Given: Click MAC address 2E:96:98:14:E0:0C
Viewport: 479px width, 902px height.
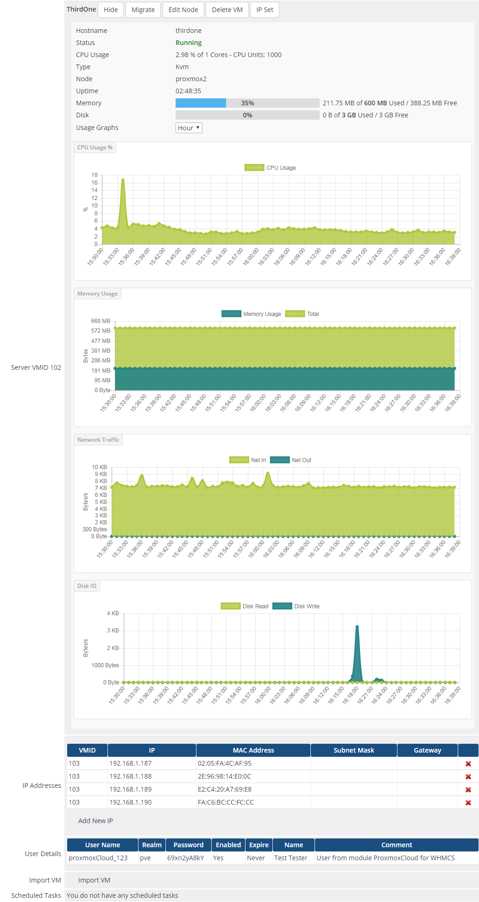Looking at the screenshot, I should 224,776.
